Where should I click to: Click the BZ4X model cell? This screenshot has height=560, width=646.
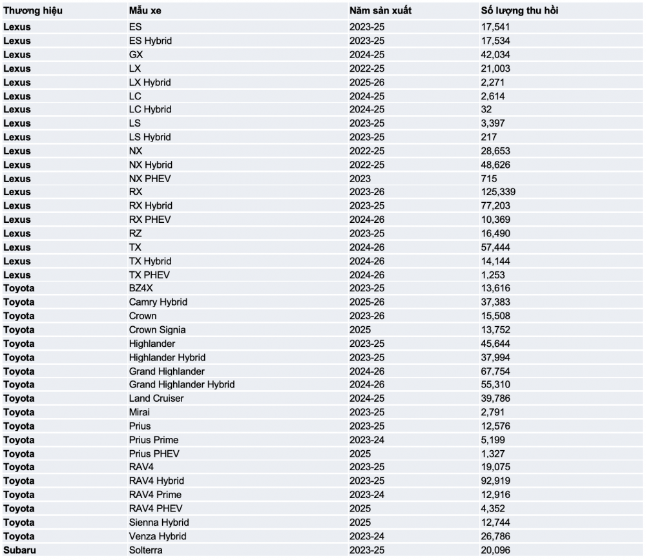click(x=141, y=288)
